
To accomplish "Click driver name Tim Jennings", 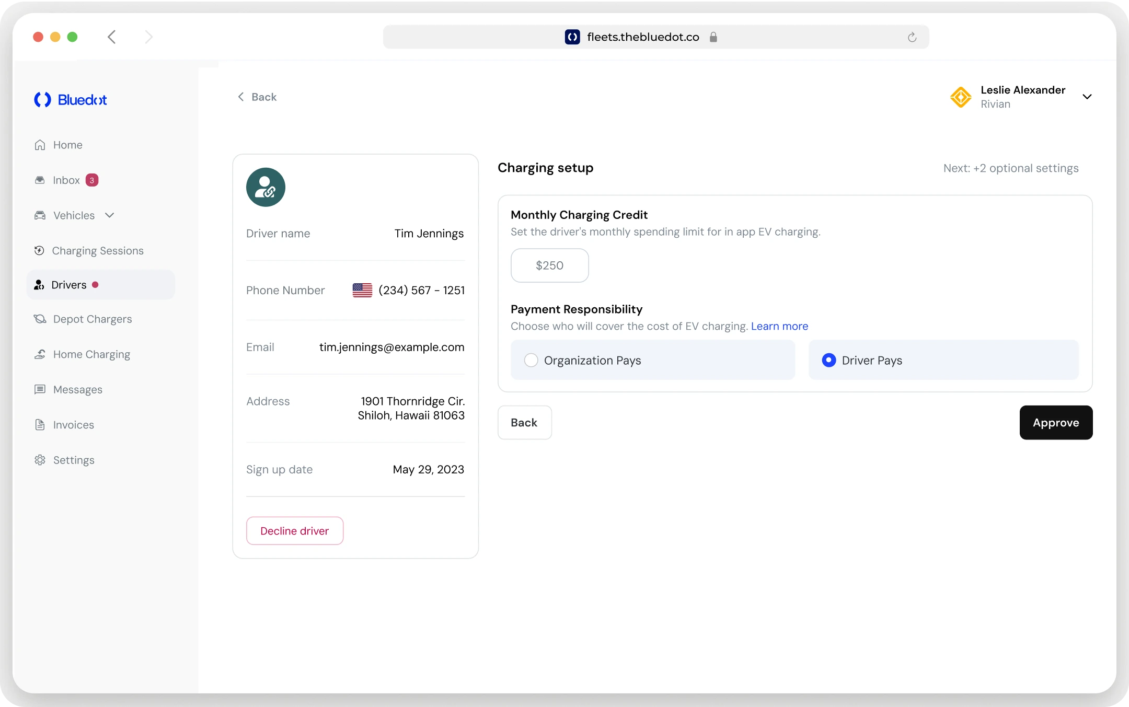I will pyautogui.click(x=429, y=233).
